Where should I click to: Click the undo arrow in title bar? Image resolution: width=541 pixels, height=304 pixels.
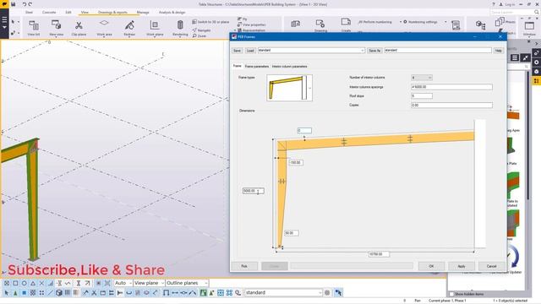click(x=25, y=4)
